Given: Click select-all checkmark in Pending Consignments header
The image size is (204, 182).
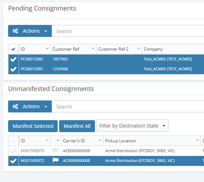Looking at the screenshot, I should [13, 49].
